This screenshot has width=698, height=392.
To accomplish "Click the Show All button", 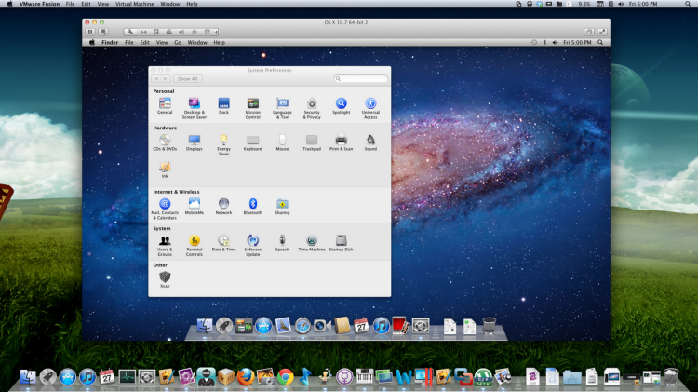I will tap(187, 79).
